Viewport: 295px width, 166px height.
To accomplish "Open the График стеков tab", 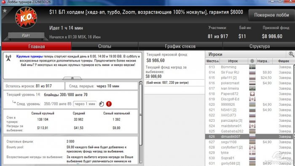I will [x=180, y=46].
